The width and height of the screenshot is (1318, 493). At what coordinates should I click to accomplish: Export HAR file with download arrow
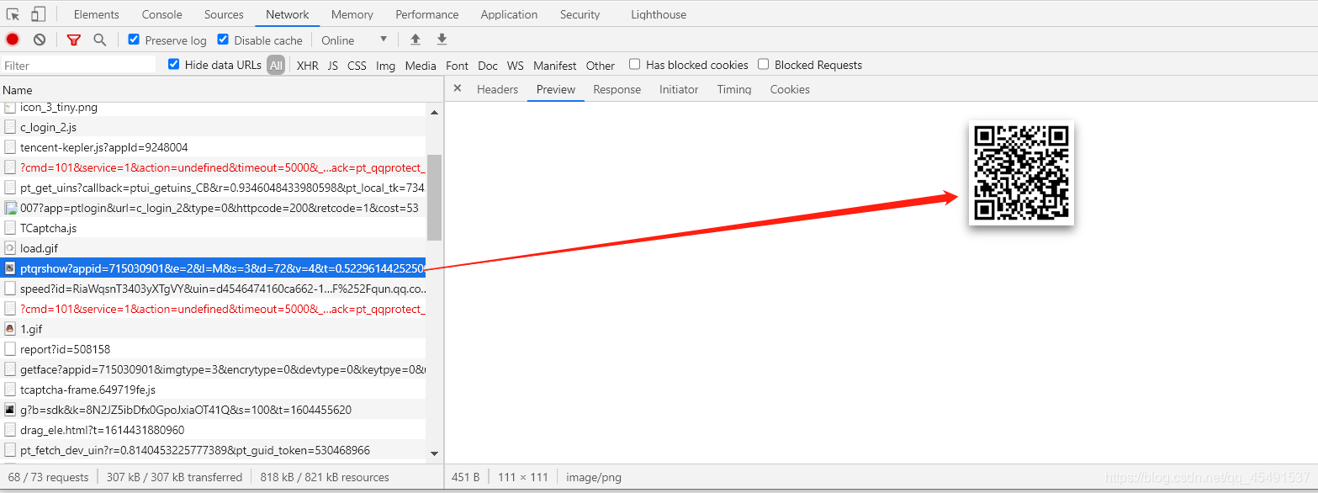[442, 40]
